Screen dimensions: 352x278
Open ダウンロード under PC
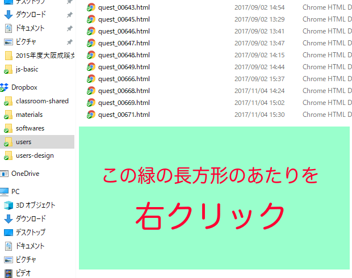tap(31, 219)
